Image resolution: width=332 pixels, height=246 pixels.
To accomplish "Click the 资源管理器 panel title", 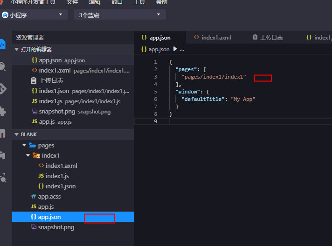I will 30,37.
